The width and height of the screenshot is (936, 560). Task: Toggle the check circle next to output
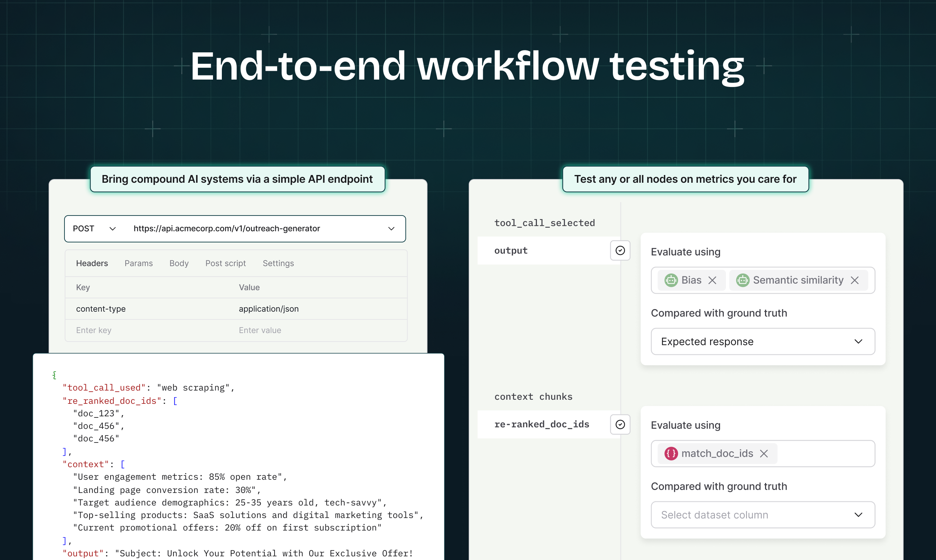point(620,251)
